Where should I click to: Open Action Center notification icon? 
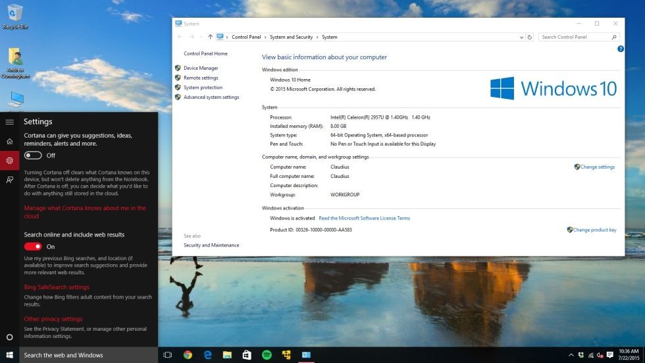click(610, 355)
